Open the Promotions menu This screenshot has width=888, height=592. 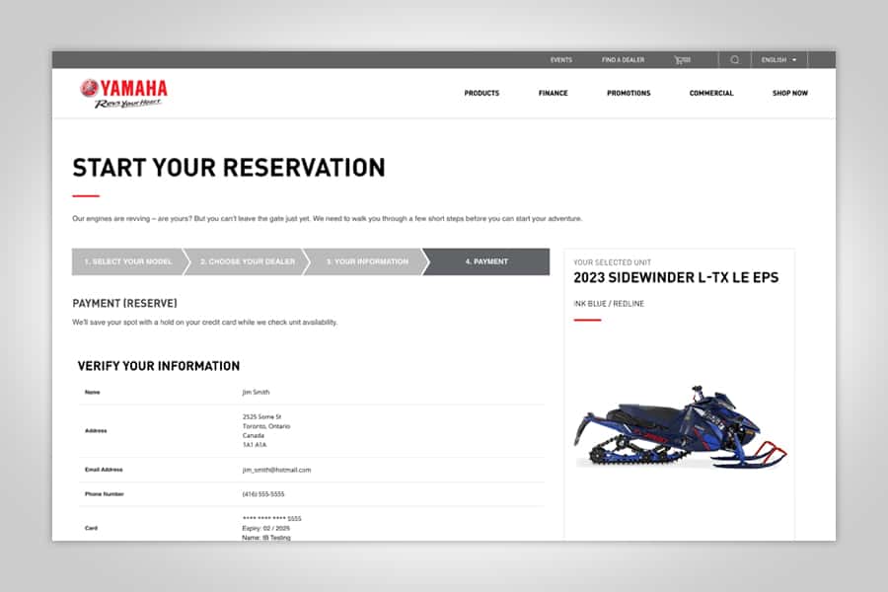click(x=629, y=93)
